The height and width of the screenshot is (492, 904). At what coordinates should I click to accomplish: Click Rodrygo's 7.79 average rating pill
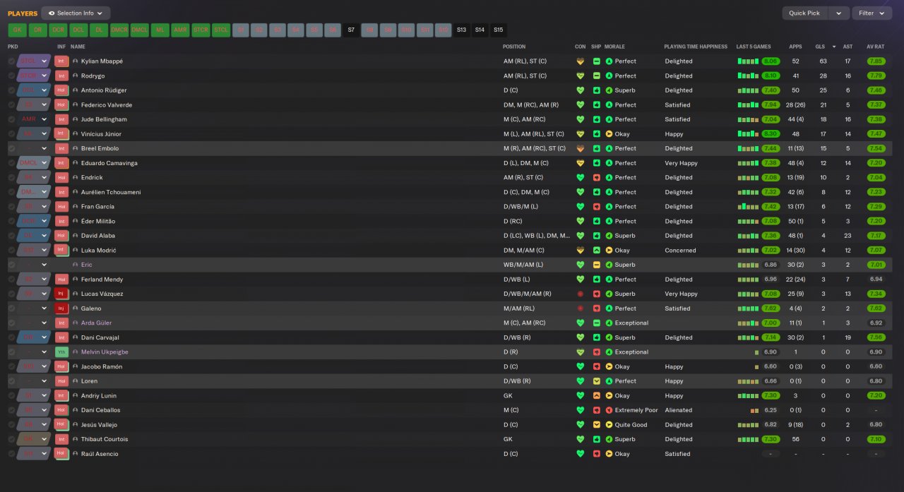pos(876,76)
